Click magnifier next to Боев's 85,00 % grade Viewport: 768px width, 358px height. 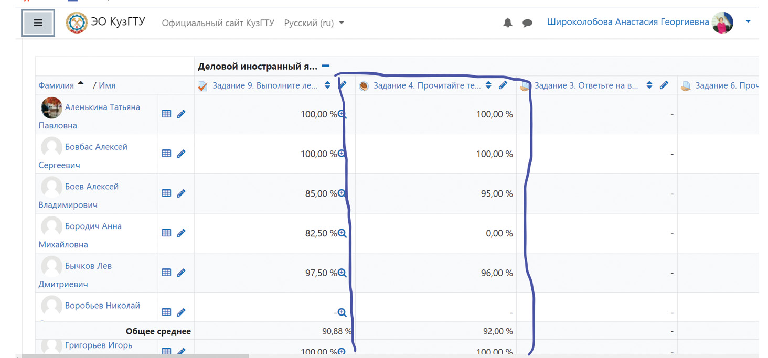point(342,193)
